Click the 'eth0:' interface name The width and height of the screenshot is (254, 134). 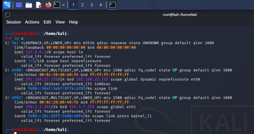click(x=18, y=70)
